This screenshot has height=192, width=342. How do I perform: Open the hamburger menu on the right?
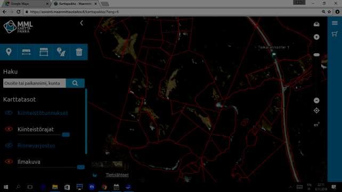335,23
